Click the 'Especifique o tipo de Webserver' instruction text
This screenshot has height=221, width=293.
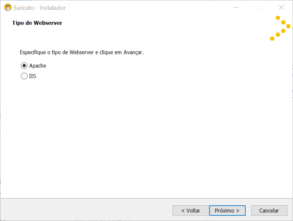[x=82, y=53]
